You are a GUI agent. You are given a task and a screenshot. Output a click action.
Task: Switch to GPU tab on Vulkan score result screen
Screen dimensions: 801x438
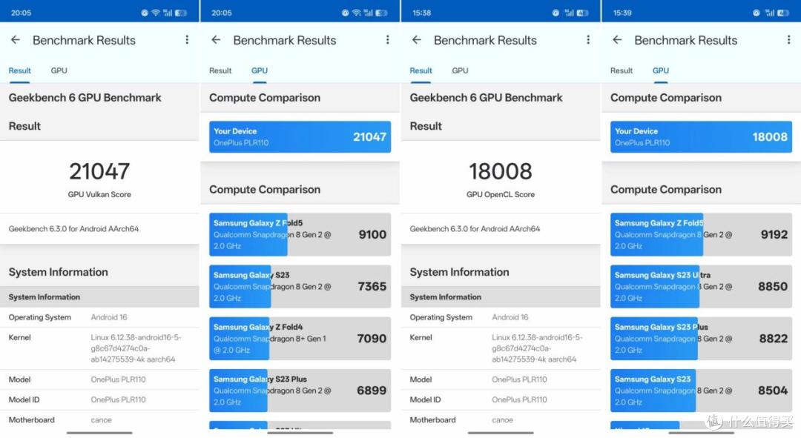click(59, 70)
